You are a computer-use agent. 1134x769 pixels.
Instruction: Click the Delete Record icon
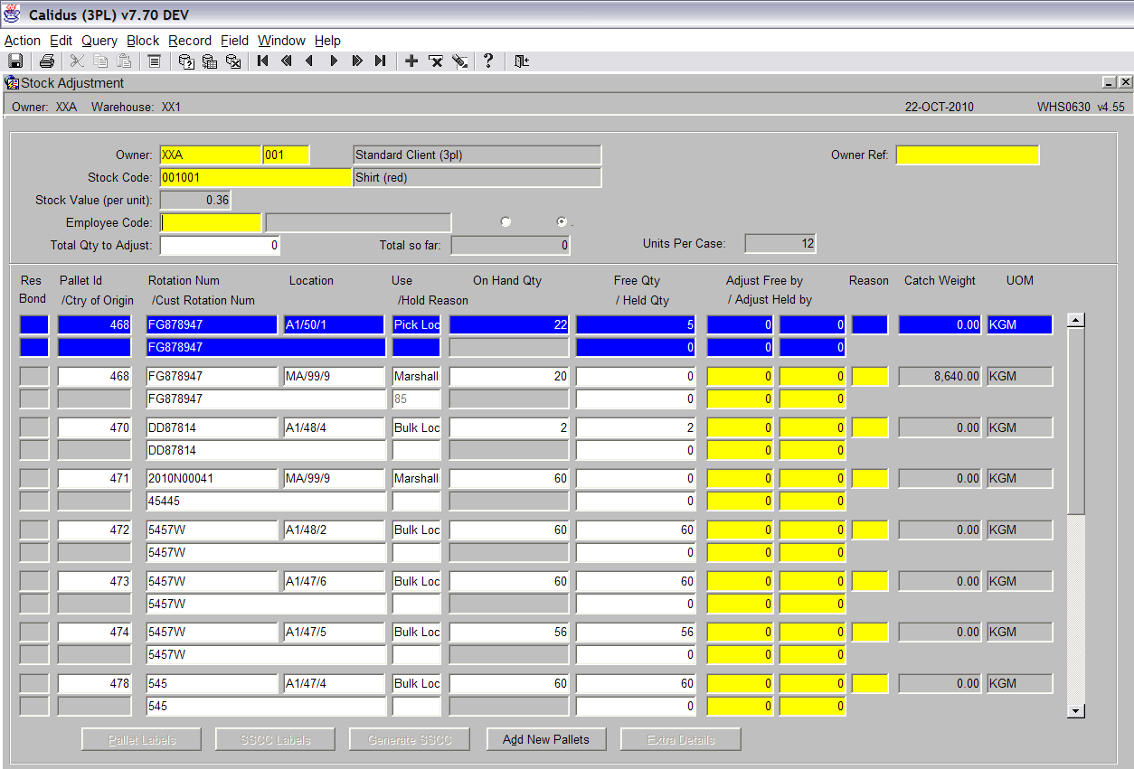point(435,61)
